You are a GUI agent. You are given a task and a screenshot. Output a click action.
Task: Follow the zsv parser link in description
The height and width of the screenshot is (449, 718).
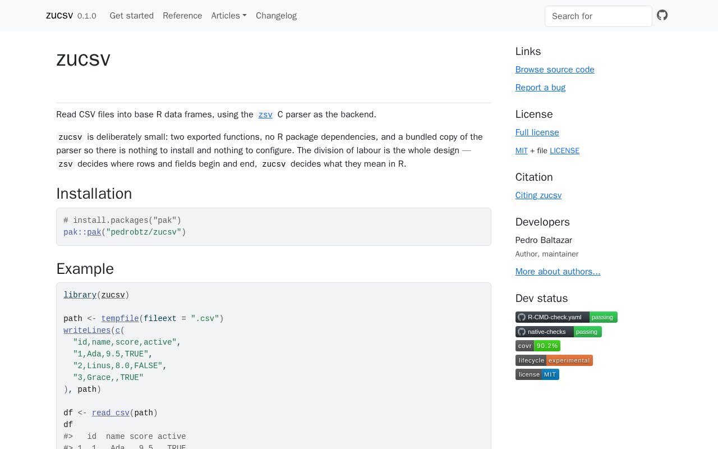(265, 114)
